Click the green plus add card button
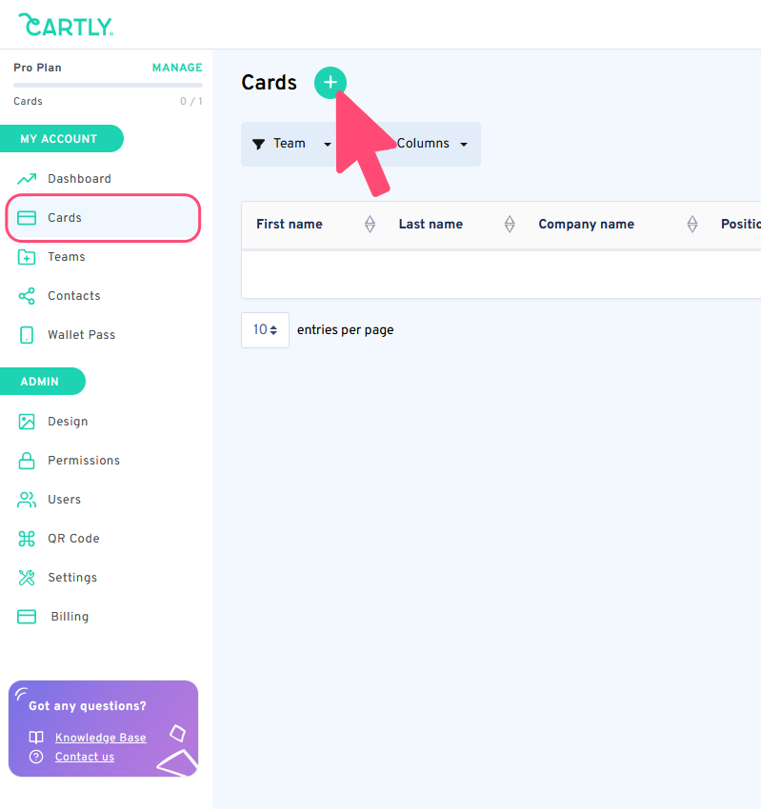 pyautogui.click(x=330, y=83)
